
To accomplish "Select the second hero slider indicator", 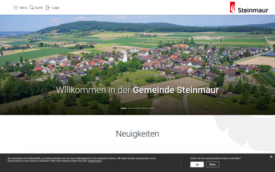I will point(131,108).
